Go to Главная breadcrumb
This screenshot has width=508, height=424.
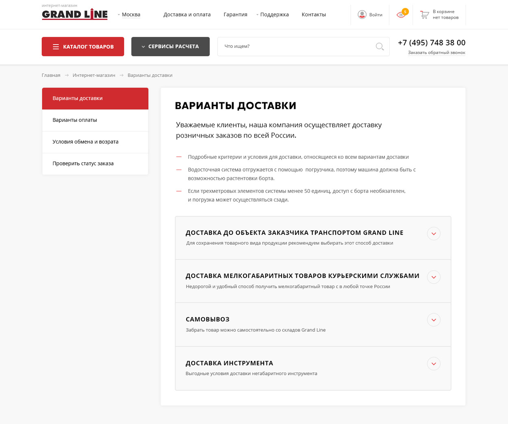(51, 75)
